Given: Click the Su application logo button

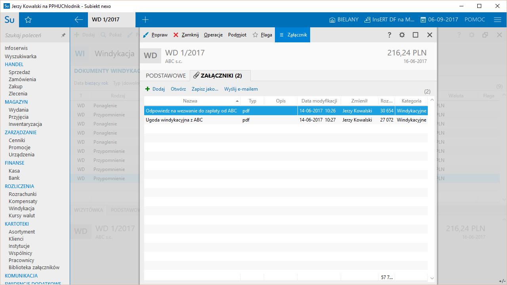Looking at the screenshot, I should pyautogui.click(x=10, y=20).
